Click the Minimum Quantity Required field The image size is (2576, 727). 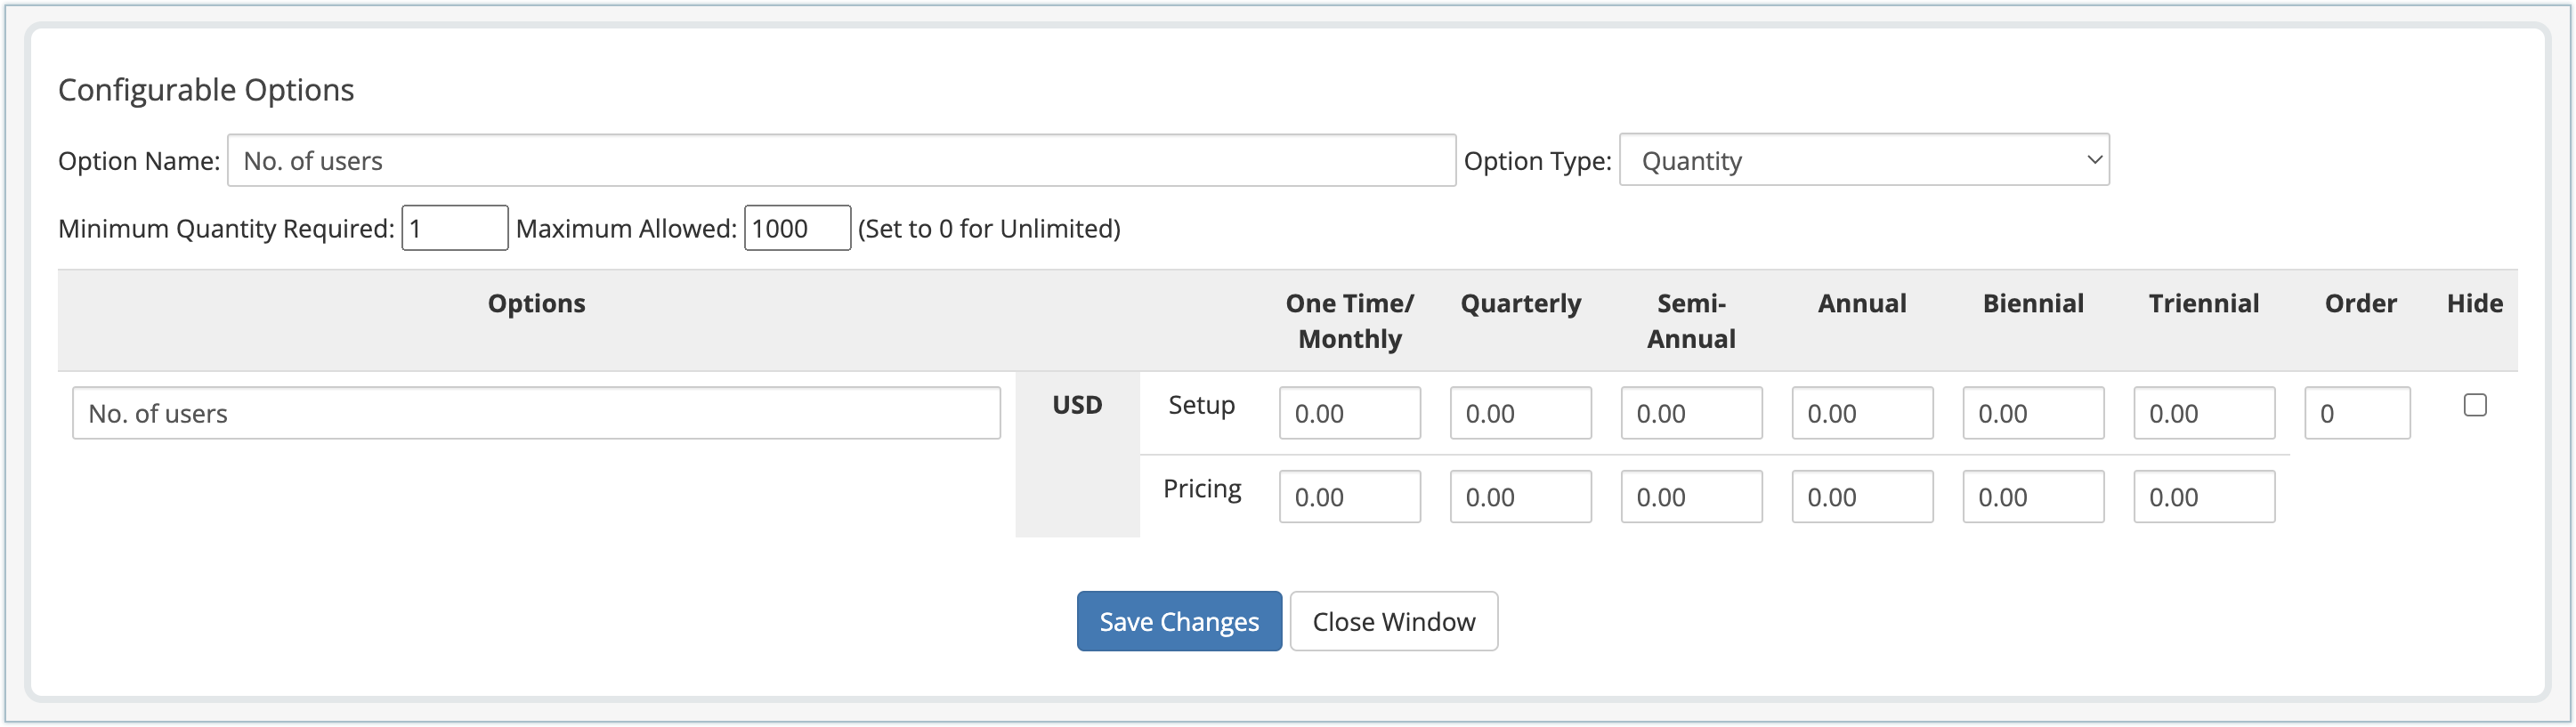coord(454,228)
